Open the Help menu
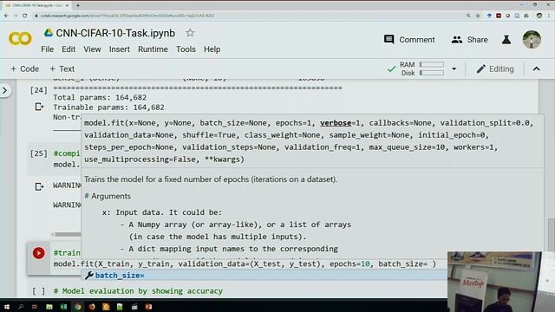The height and width of the screenshot is (312, 555). click(212, 49)
